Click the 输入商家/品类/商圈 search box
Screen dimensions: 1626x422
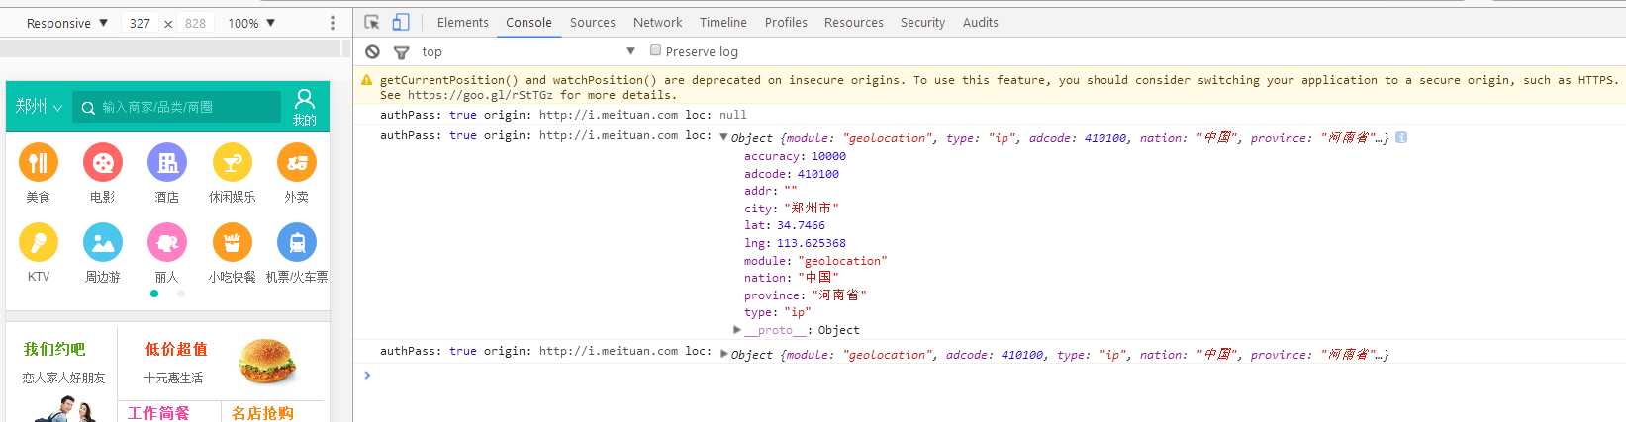(177, 107)
